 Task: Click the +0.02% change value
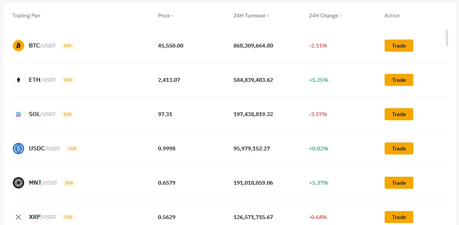[319, 148]
